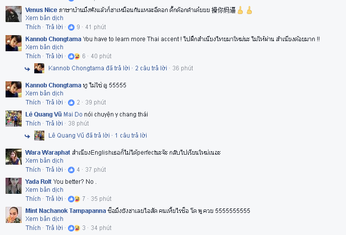Screen dimensions: 346x235
Task: Open Yada Rolt profile picture
Action: (x=13, y=186)
